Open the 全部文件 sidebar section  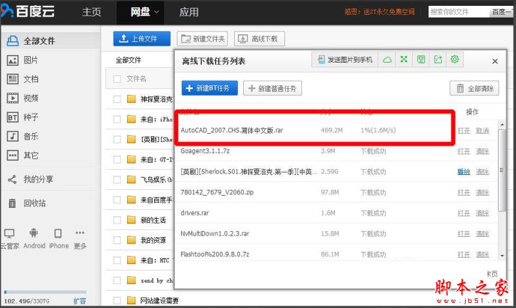50,41
